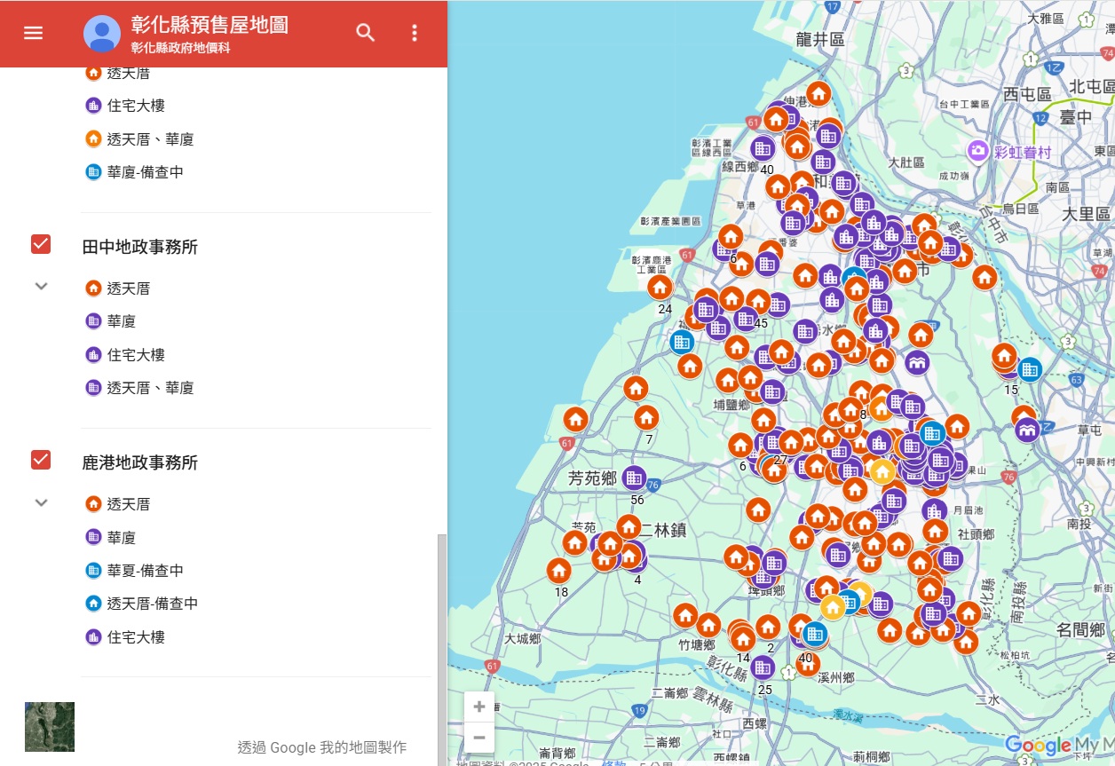Zoom in with the plus button
The image size is (1115, 766).
(479, 707)
